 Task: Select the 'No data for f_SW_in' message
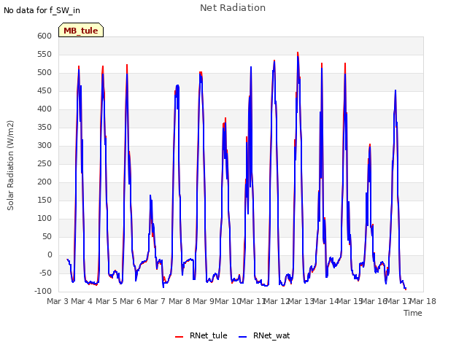coord(42,10)
